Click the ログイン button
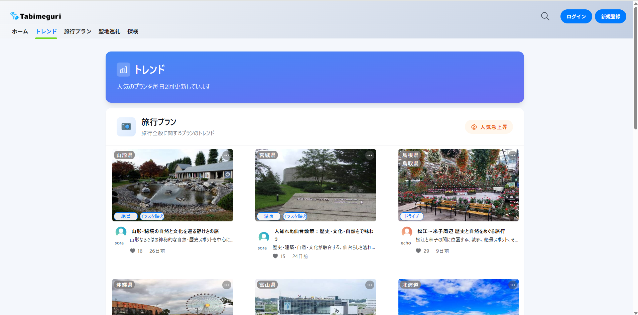 [x=576, y=16]
